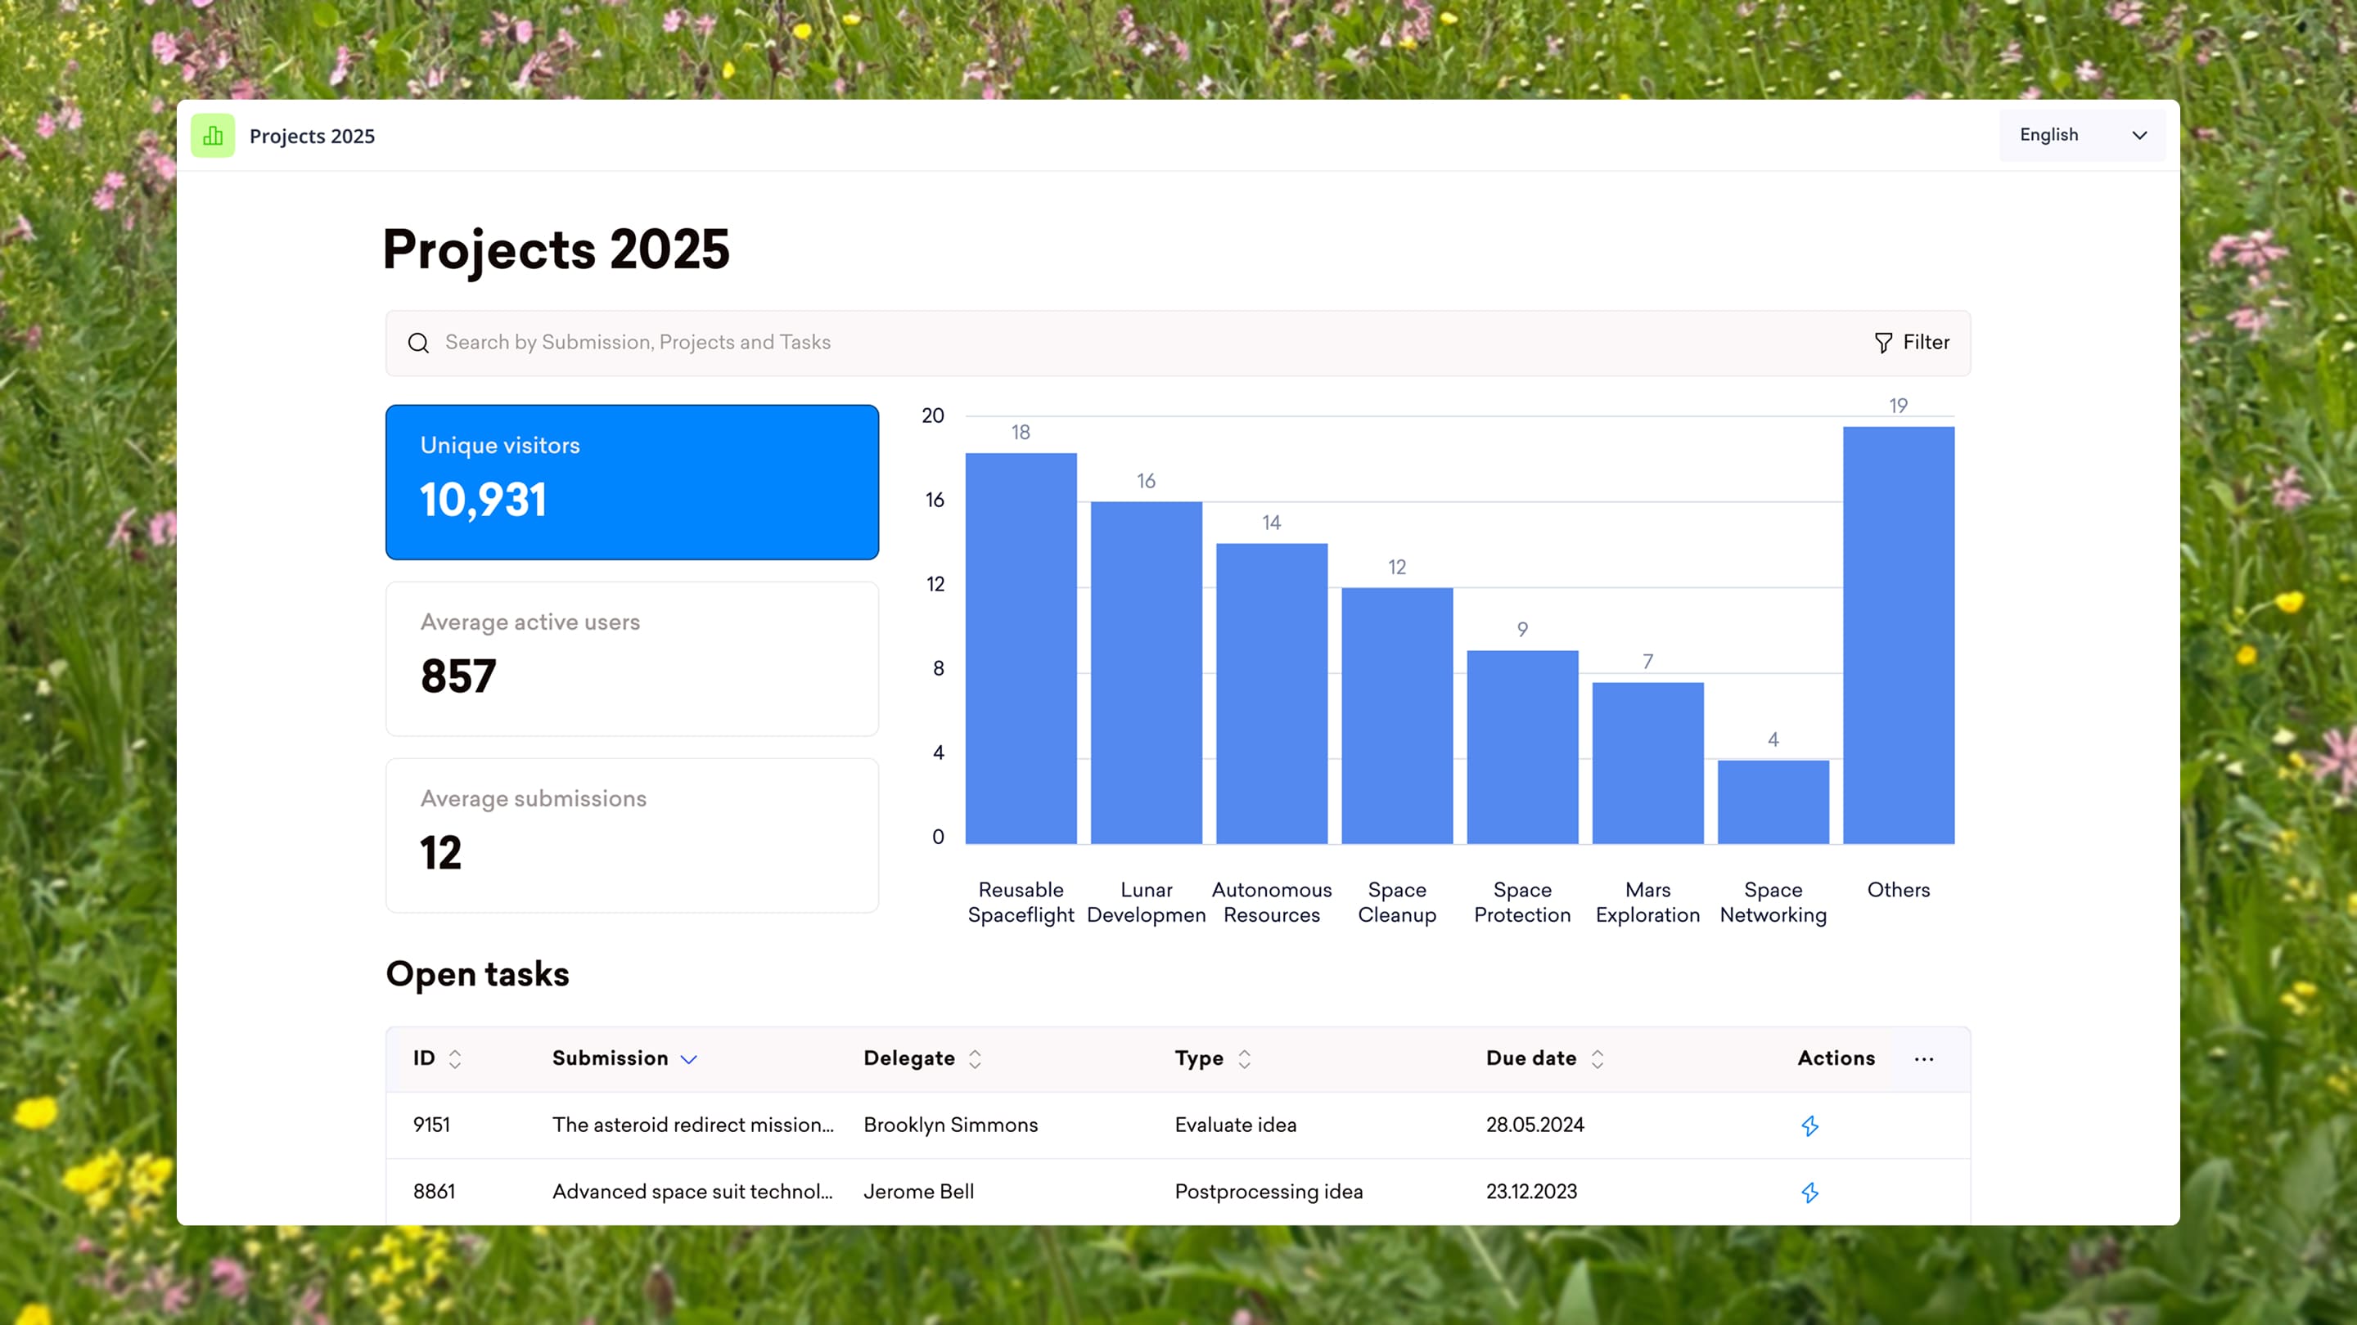Click the Submission column header label

[x=611, y=1058]
